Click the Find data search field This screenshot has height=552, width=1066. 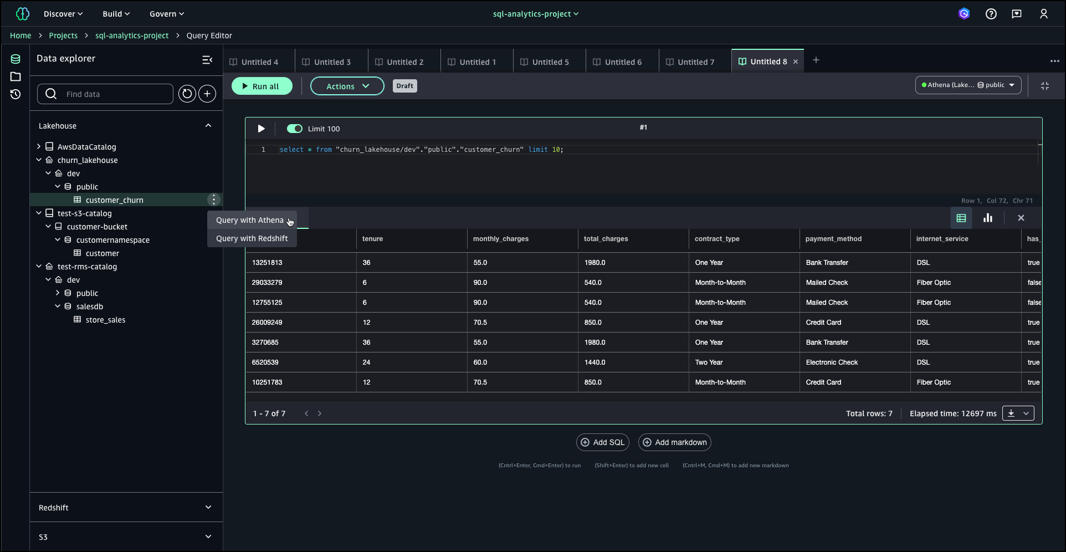116,94
